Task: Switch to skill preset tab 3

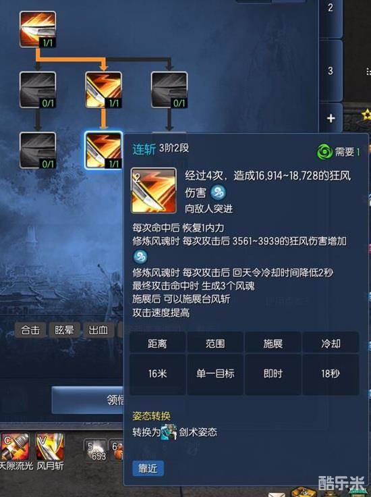Action: [331, 70]
